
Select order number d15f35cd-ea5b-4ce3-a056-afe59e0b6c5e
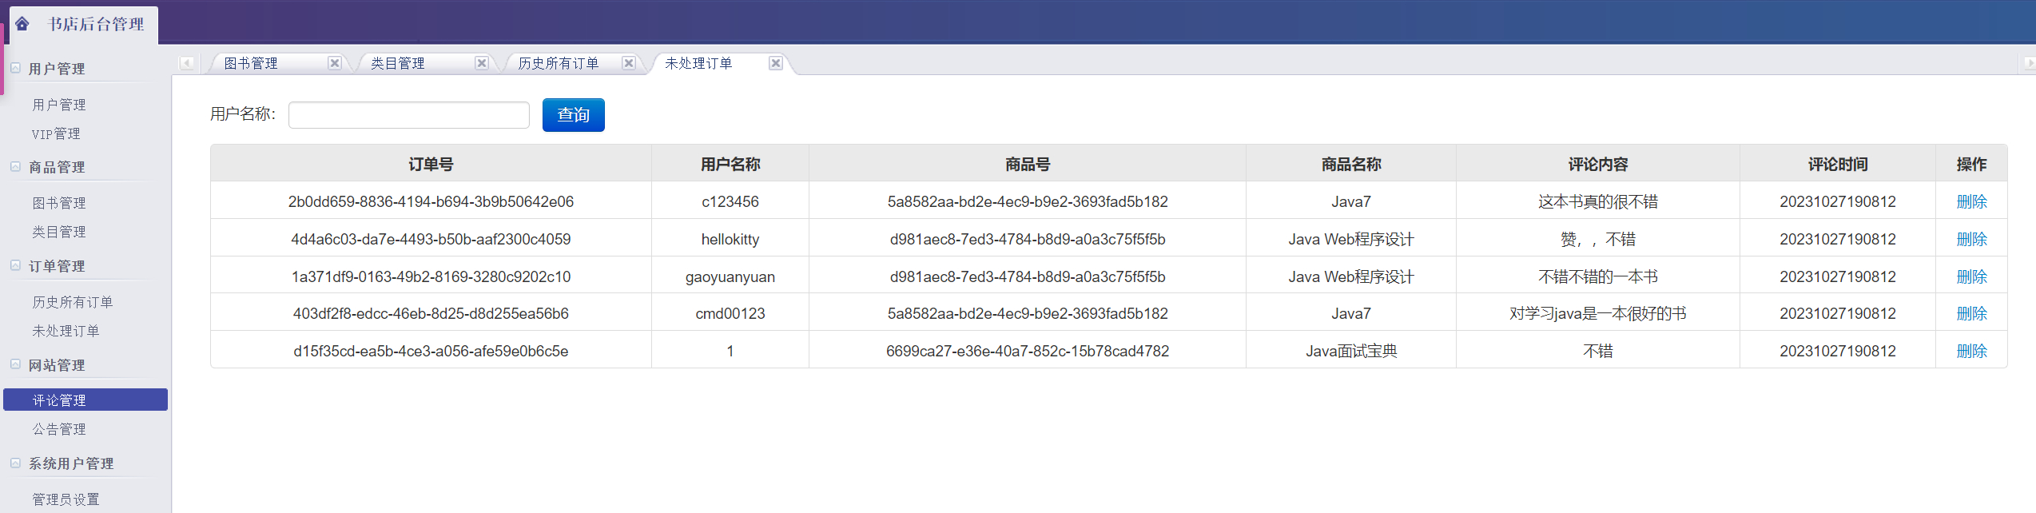[431, 351]
